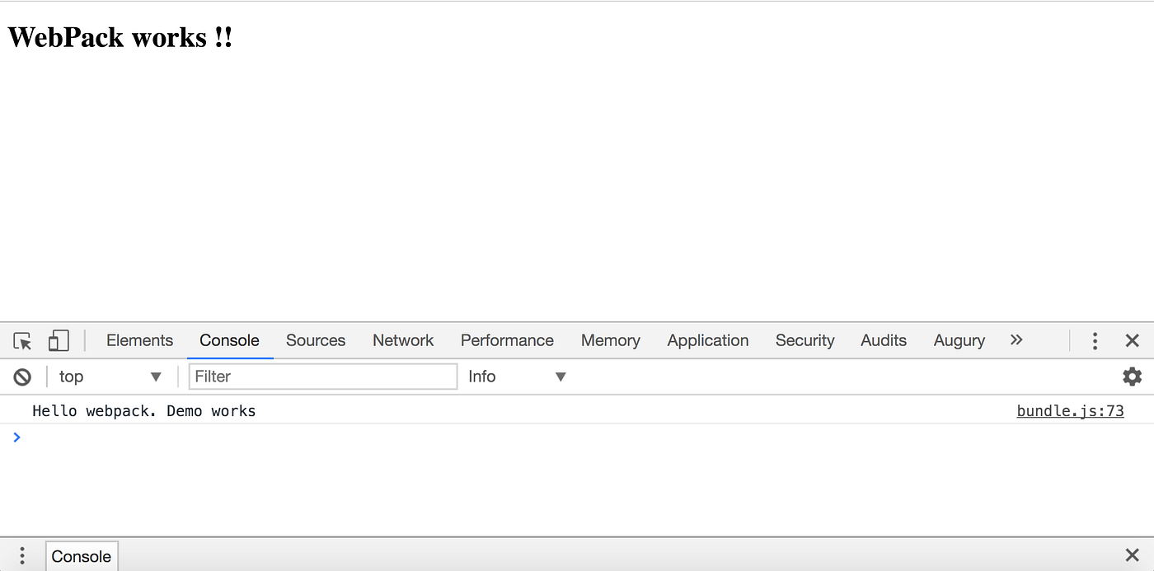Open the Performance panel

coord(507,340)
